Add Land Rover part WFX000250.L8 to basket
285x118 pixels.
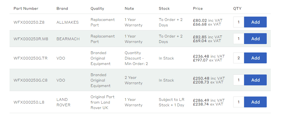[255, 102]
